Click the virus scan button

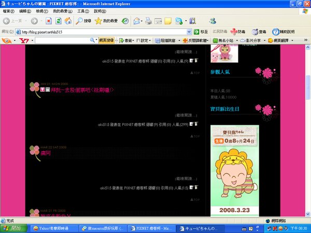point(259,32)
